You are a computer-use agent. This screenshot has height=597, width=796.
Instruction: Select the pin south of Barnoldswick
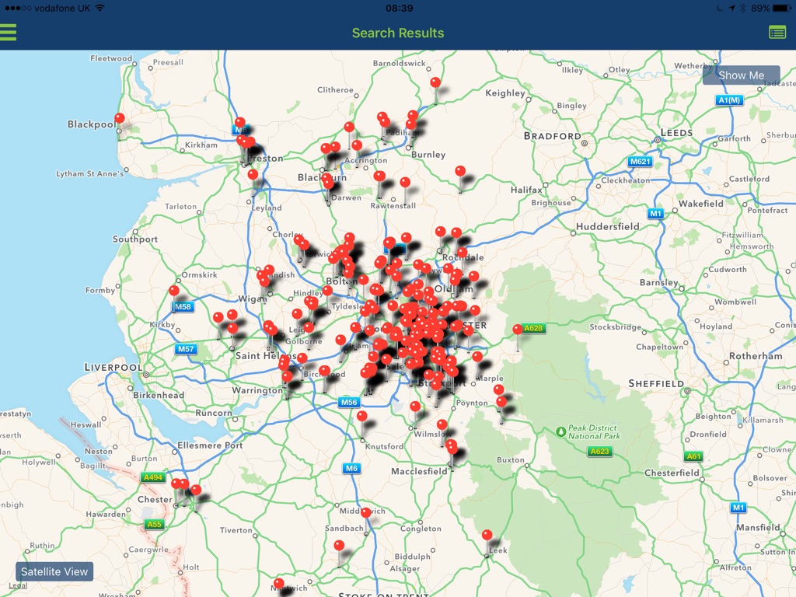[x=435, y=83]
